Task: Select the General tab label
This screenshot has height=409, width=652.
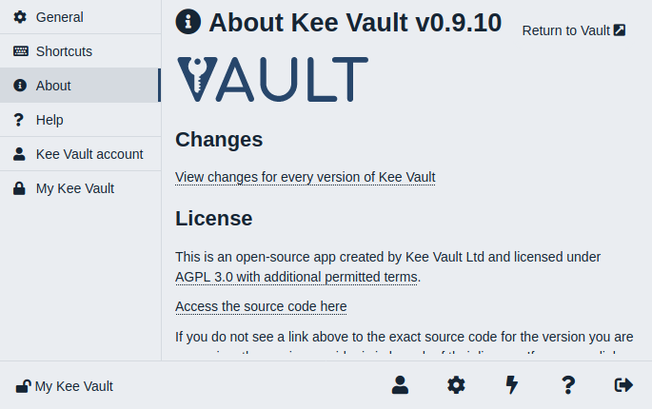Action: point(59,17)
